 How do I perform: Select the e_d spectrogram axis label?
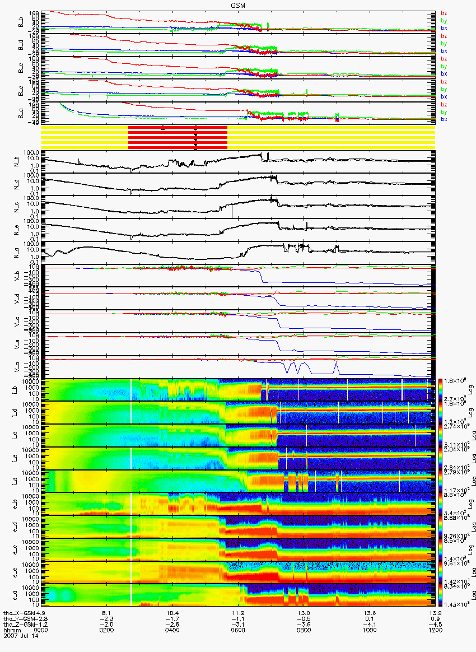point(15,527)
